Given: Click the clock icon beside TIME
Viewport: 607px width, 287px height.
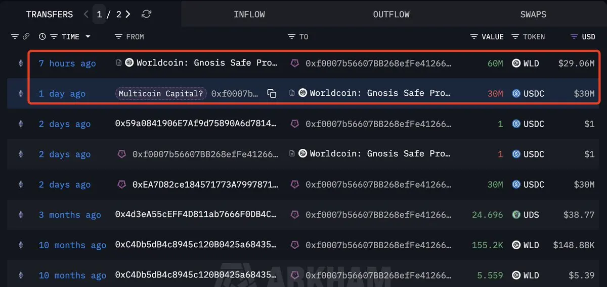Looking at the screenshot, I should point(42,37).
